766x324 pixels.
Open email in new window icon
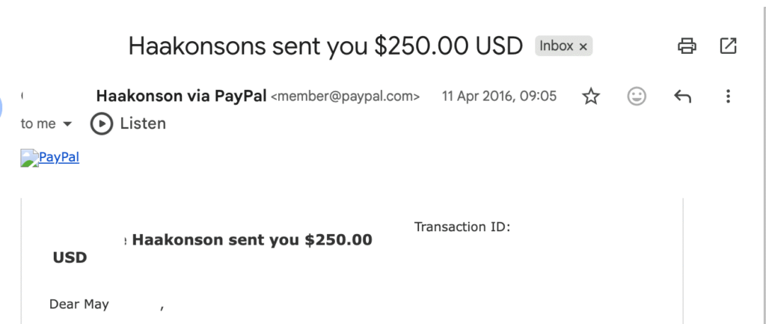coord(728,46)
